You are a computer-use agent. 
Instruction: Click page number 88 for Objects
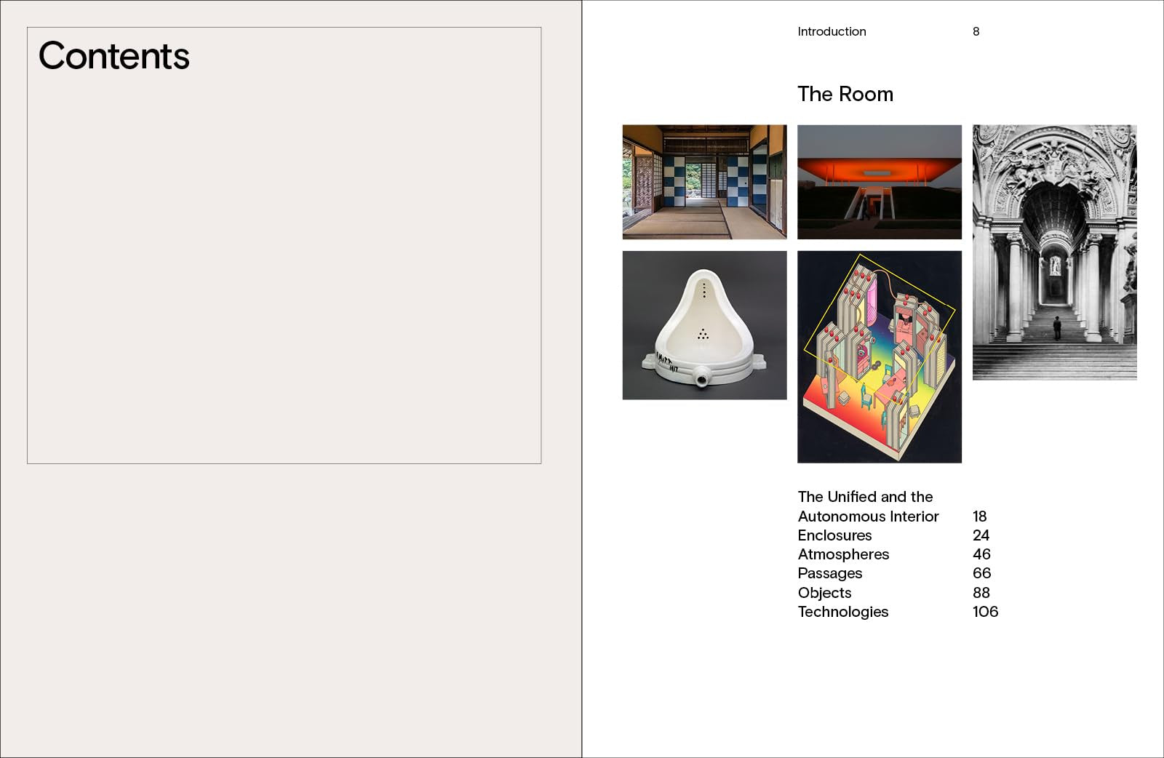[x=981, y=593]
